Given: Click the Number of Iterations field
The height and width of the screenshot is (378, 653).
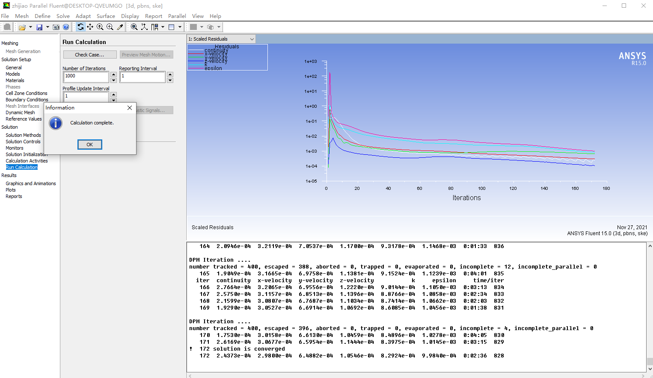Looking at the screenshot, I should pyautogui.click(x=86, y=77).
